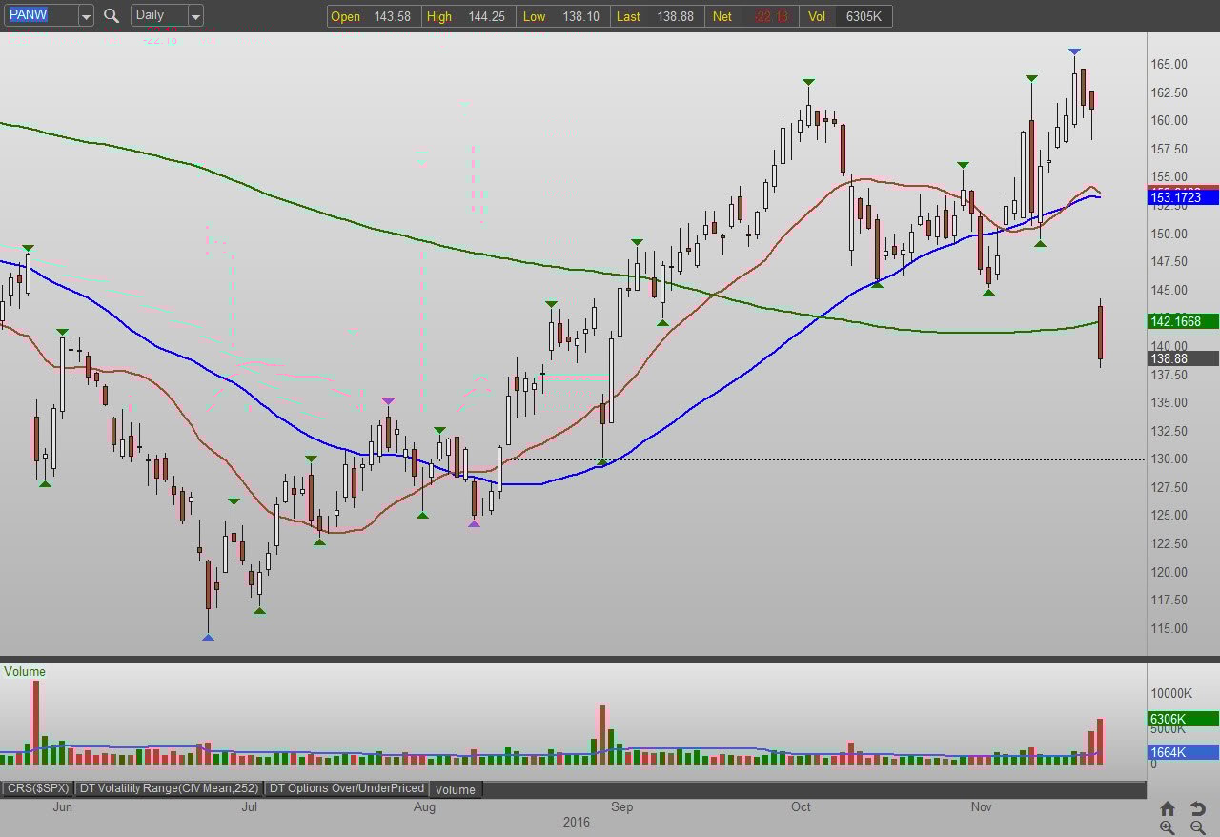1220x837 pixels.
Task: Go to the chart home view
Action: click(1168, 808)
